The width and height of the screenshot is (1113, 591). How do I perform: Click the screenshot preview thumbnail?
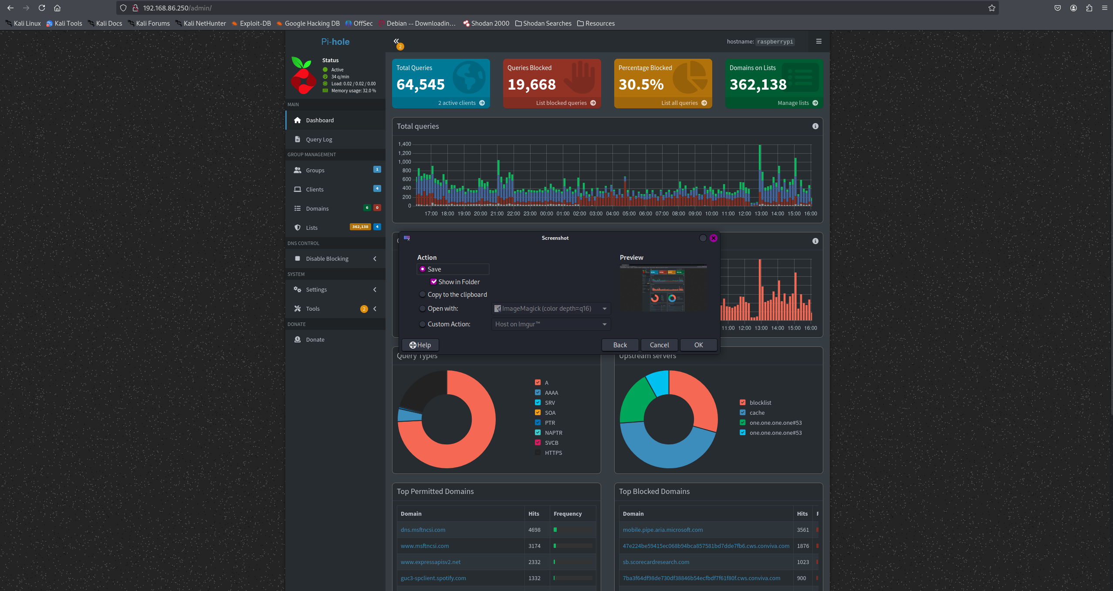[663, 288]
